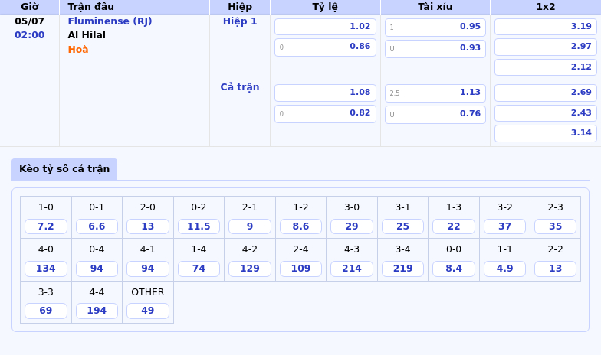Viewport: 601px width, 355px height.
Task: Select score 3-3 odds 69
Action: pos(46,311)
